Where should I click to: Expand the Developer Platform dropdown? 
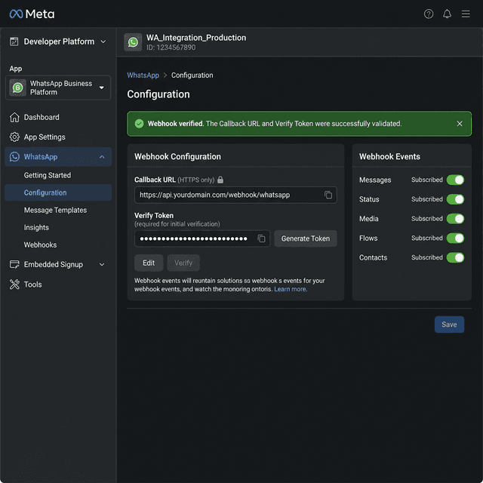(103, 42)
